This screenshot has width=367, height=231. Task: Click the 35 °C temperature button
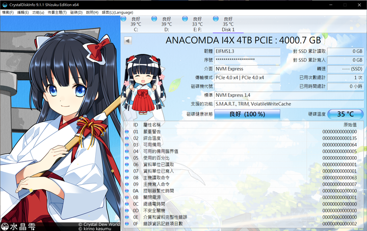(x=345, y=114)
